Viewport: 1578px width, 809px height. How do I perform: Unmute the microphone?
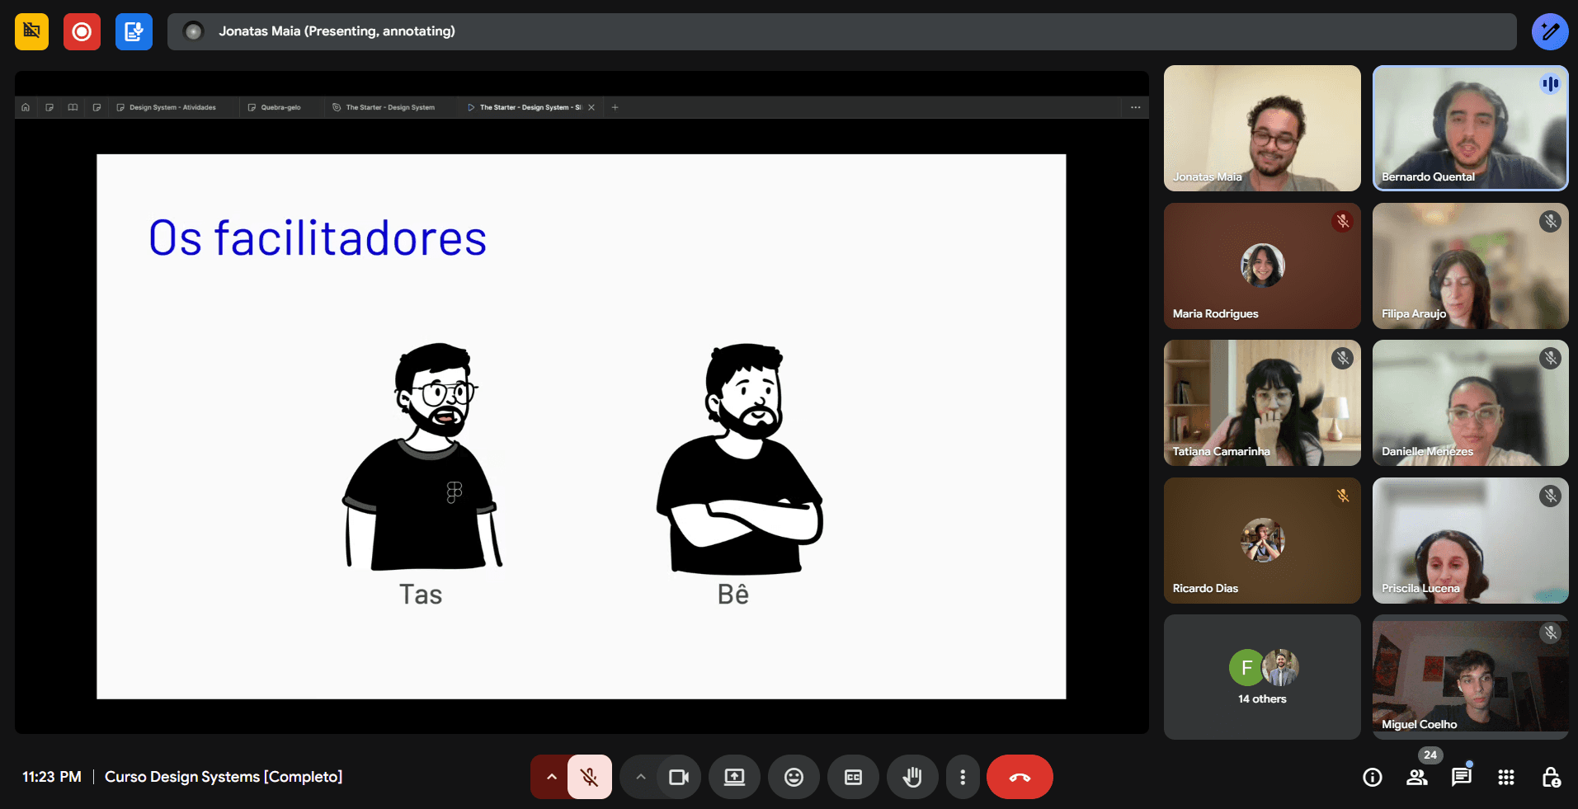click(x=589, y=777)
